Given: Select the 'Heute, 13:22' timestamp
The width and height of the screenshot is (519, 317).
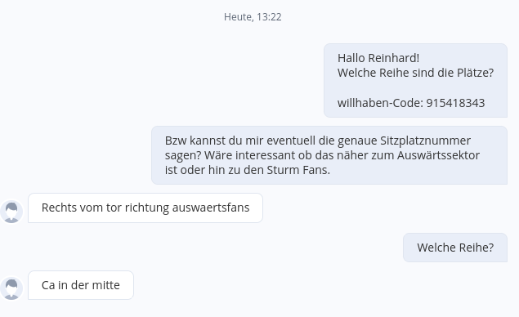Looking at the screenshot, I should pos(253,17).
